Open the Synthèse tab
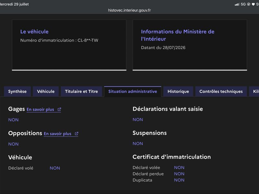This screenshot has height=194, width=259. 17,92
